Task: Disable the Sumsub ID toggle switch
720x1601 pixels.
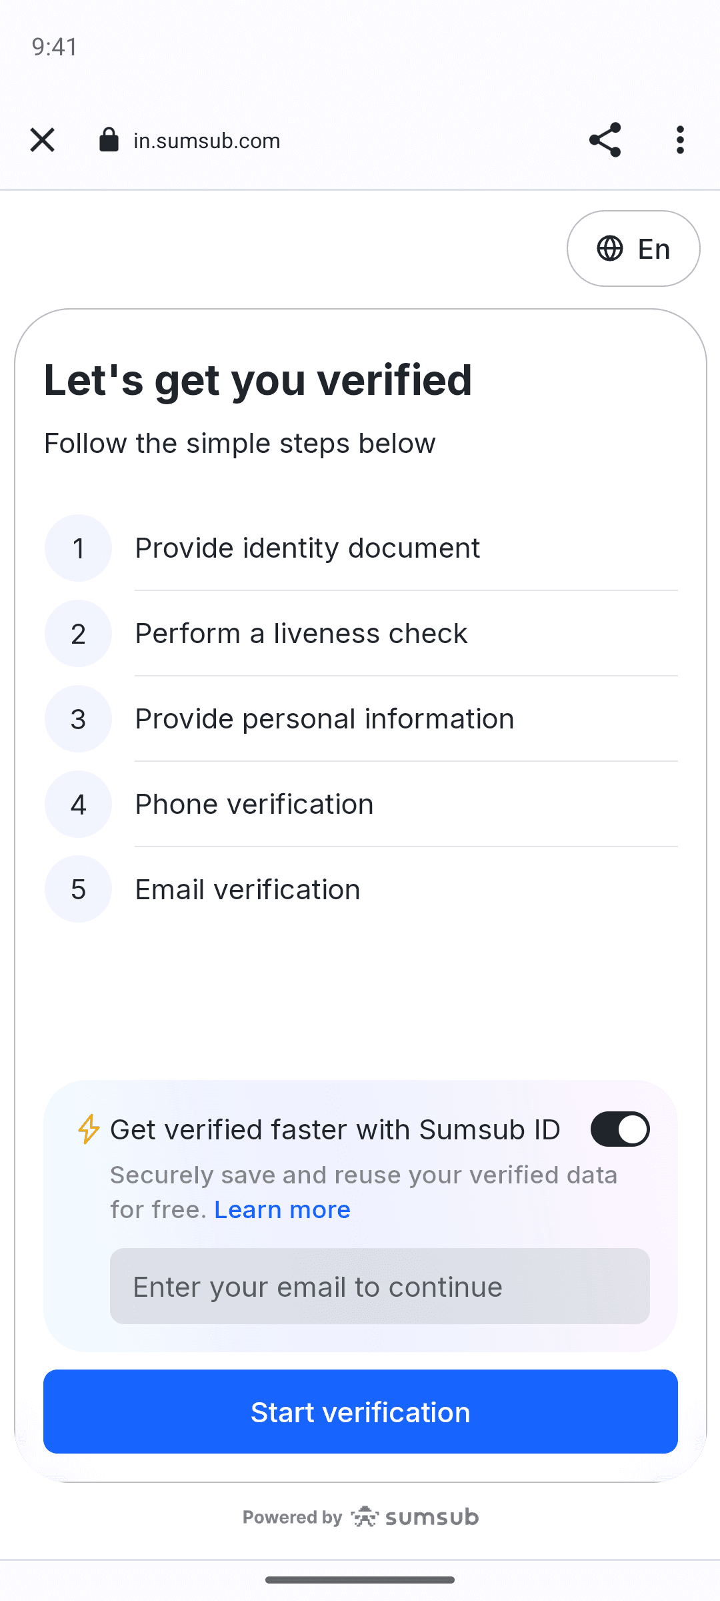Action: coord(620,1129)
